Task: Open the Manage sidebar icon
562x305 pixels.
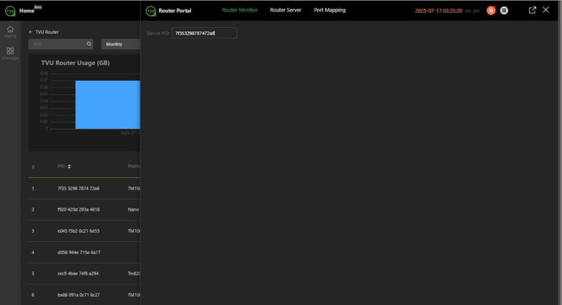Action: (10, 53)
